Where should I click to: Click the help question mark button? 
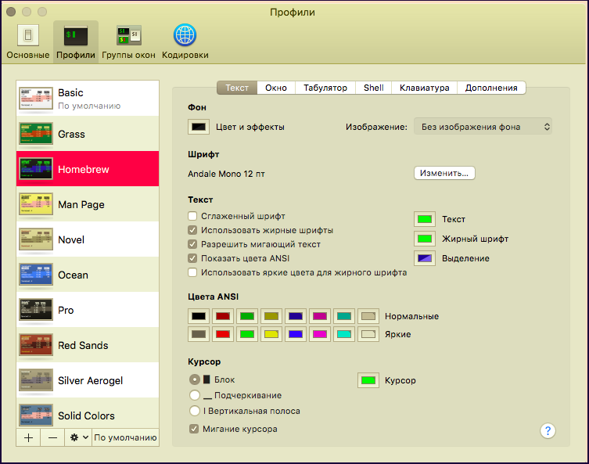tap(548, 430)
